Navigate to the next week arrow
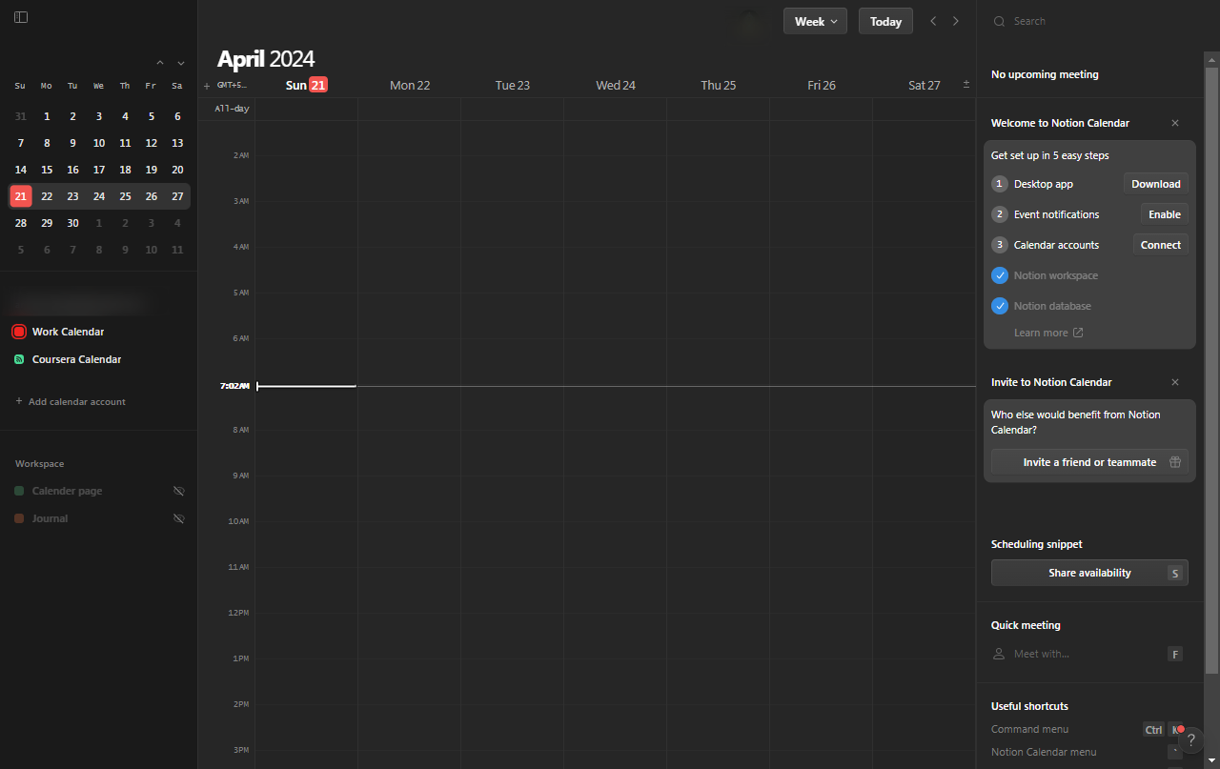The width and height of the screenshot is (1220, 769). tap(956, 21)
